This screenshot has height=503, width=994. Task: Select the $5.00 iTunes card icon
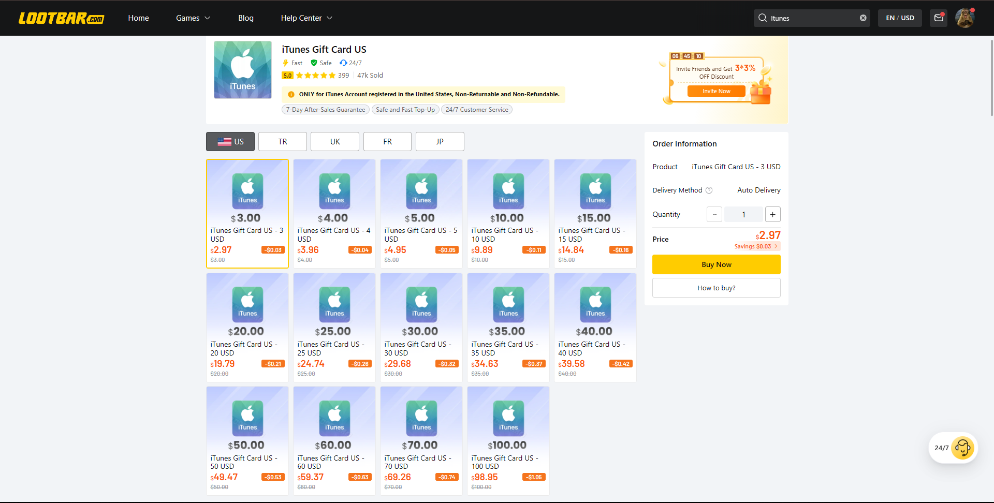421,191
